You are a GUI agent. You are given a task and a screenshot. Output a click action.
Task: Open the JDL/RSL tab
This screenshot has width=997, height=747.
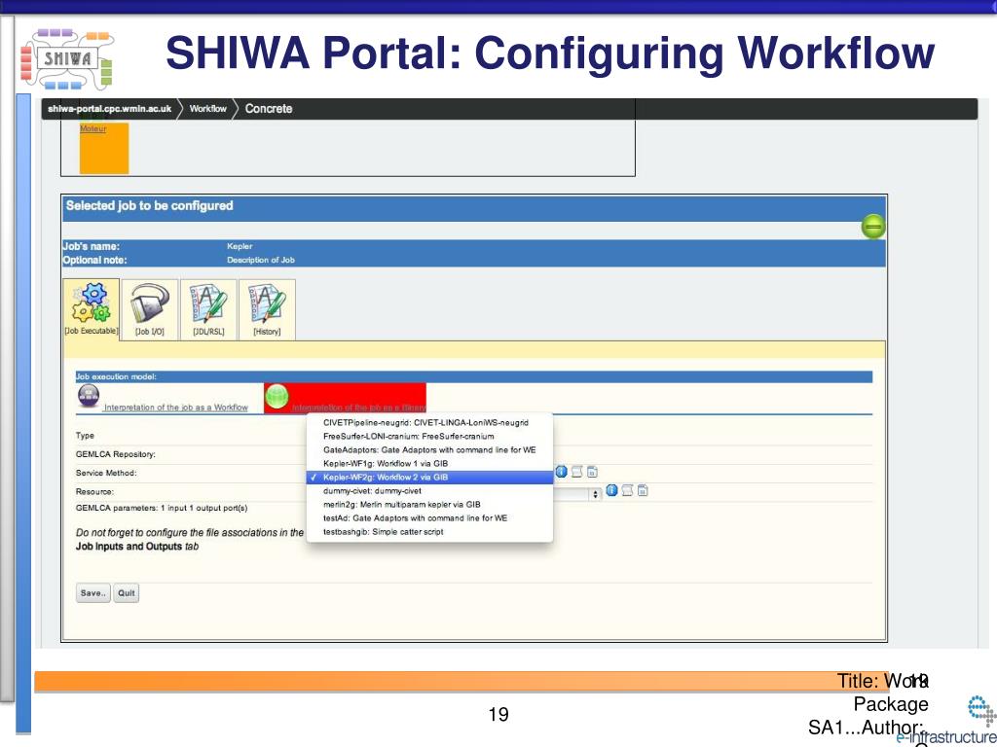pos(208,309)
